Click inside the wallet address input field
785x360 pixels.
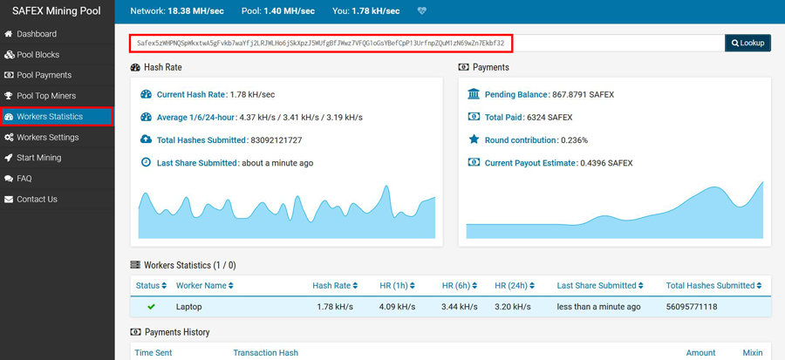(x=427, y=43)
